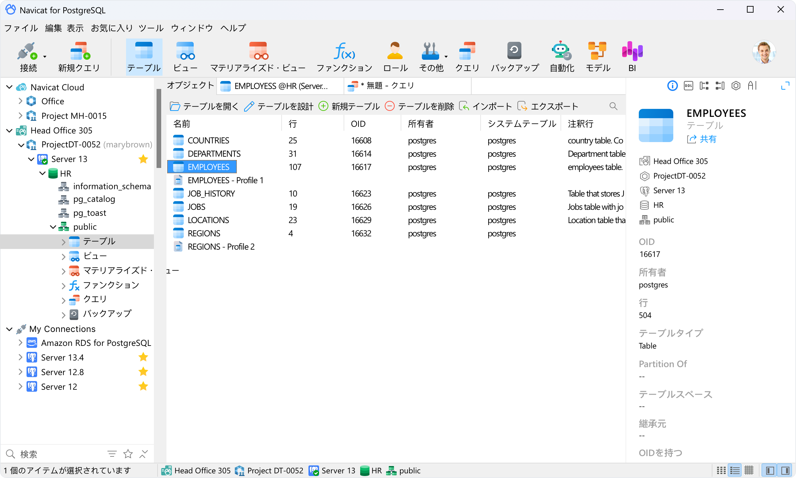Click the filter icon beside sidebar search

112,454
